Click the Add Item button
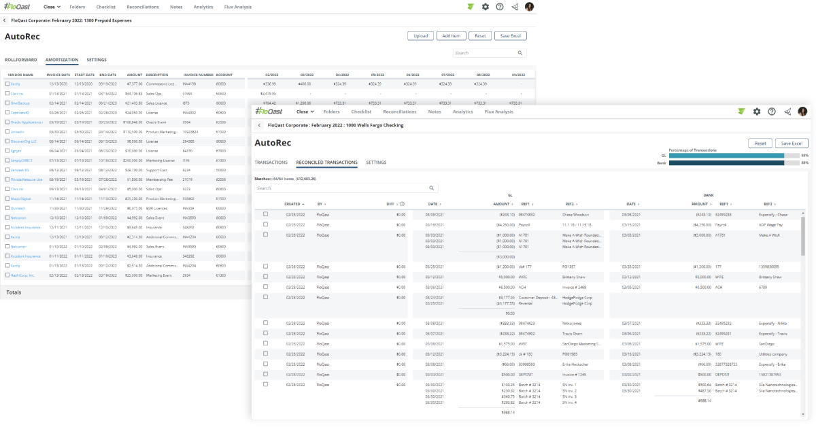The image size is (816, 427). pos(451,36)
